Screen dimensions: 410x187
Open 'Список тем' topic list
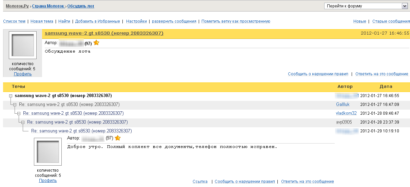click(x=14, y=21)
